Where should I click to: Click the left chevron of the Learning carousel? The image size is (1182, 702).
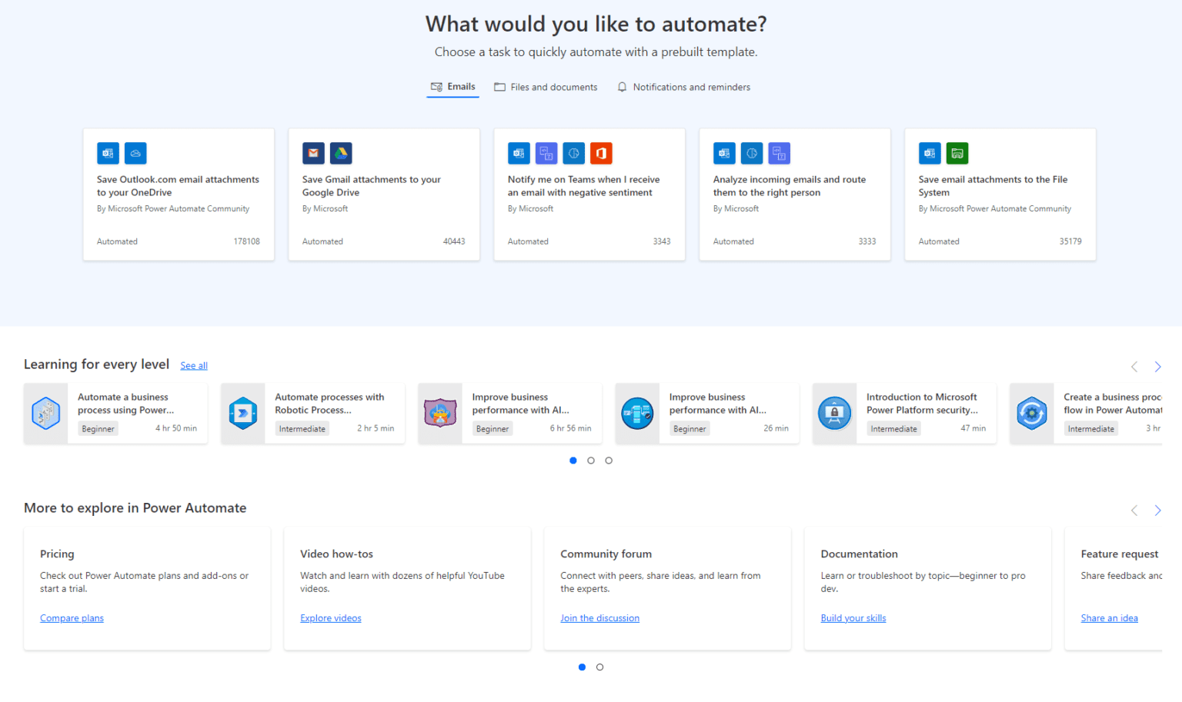1134,367
